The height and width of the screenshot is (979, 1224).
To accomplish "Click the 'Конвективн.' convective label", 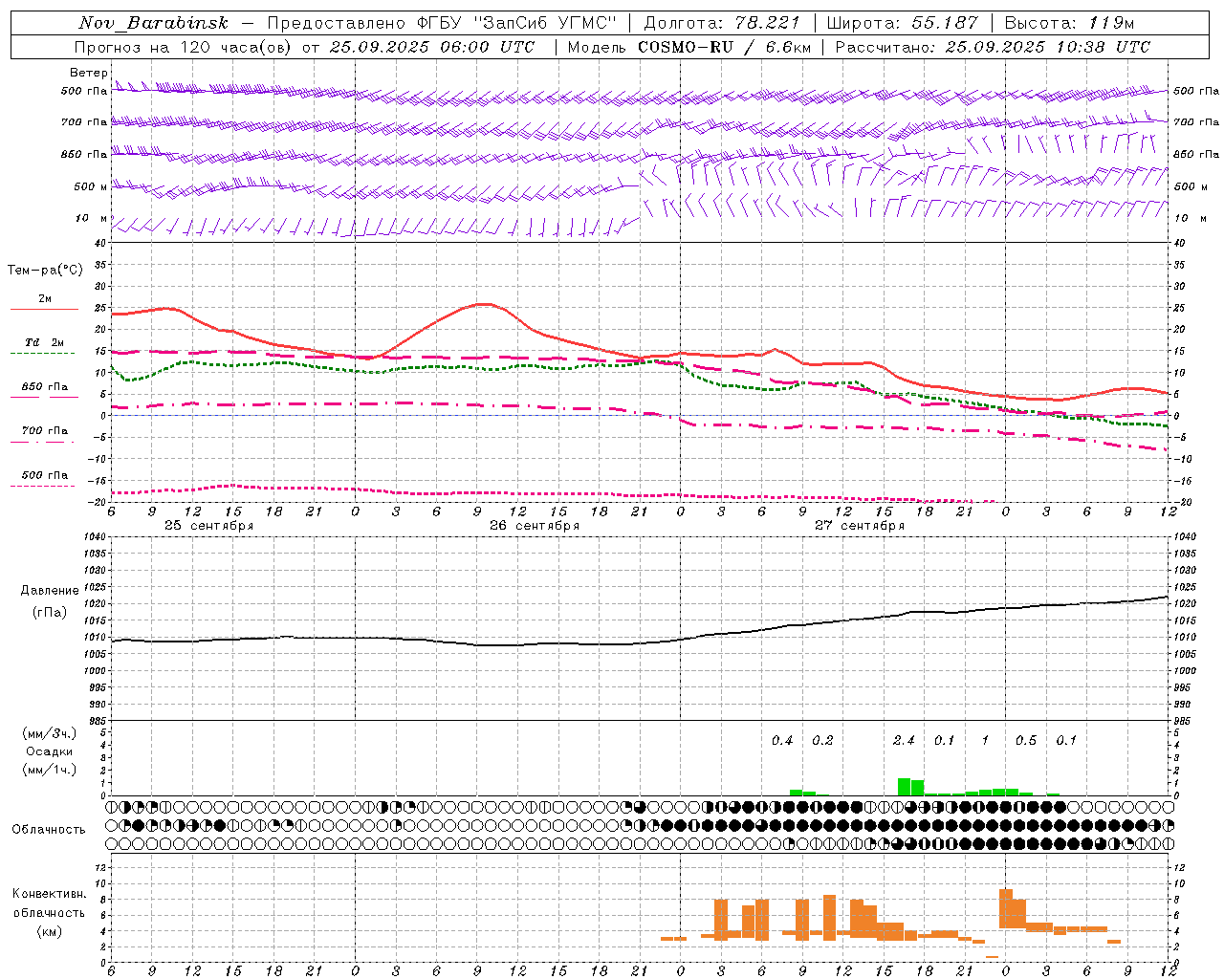I will click(x=49, y=894).
